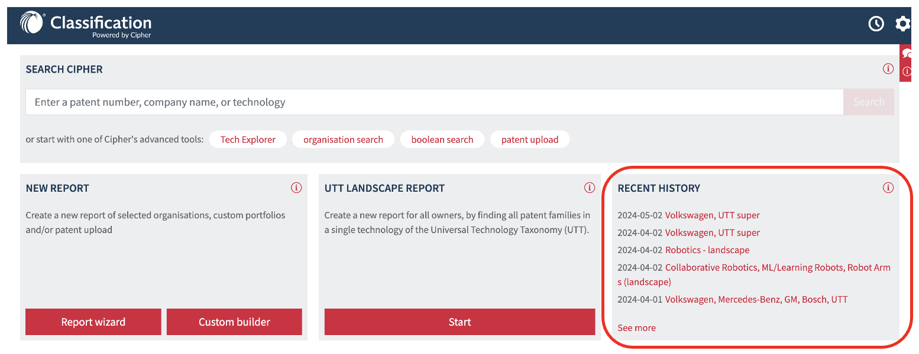
Task: Click the Report wizard button
Action: pos(93,322)
